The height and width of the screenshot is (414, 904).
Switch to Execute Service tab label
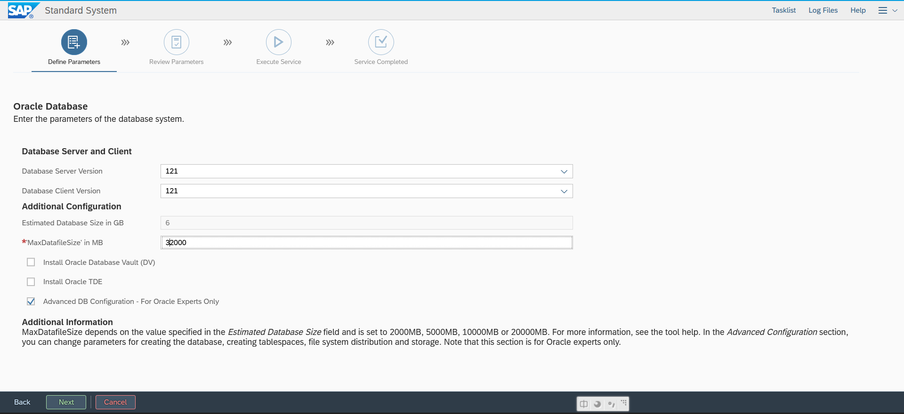[279, 62]
